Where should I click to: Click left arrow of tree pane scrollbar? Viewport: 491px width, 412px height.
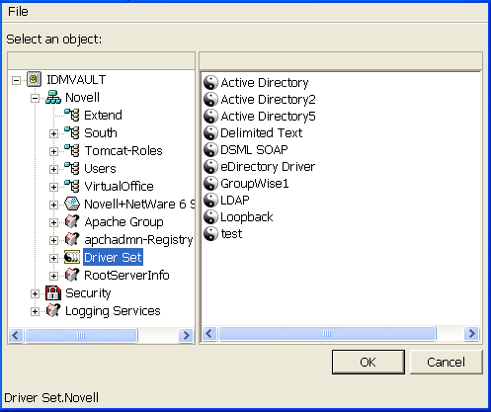16,335
